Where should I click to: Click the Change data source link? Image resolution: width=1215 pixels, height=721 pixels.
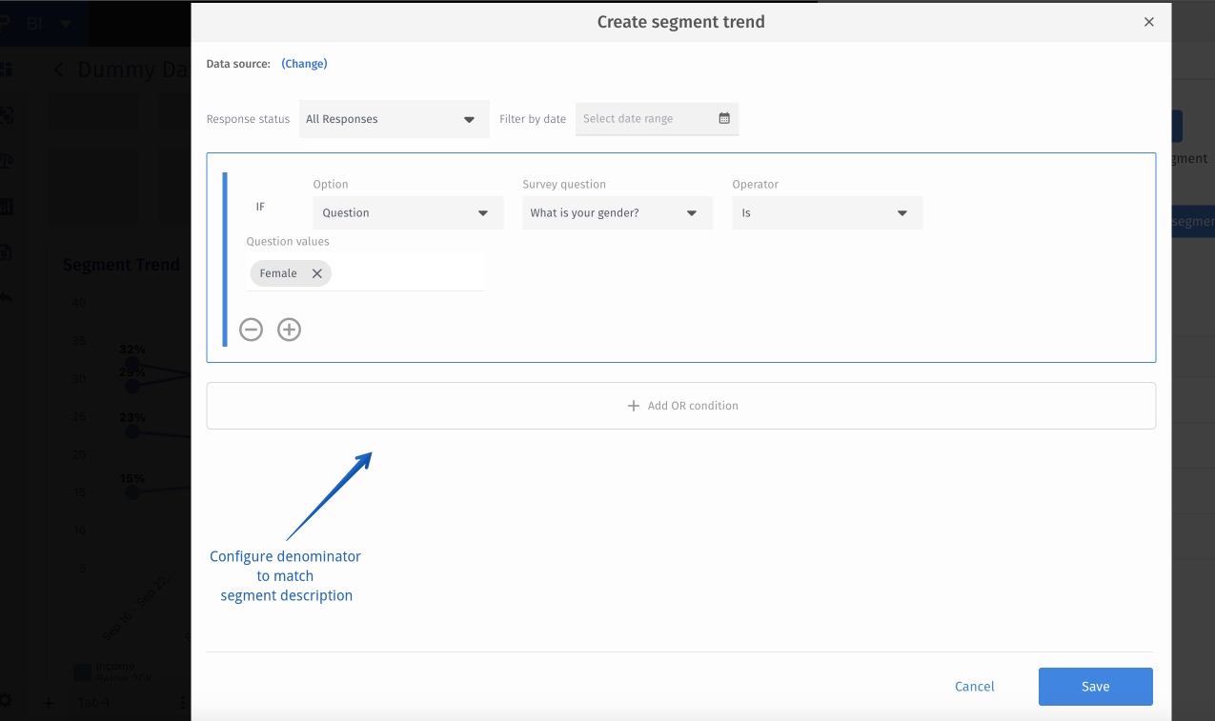coord(304,64)
